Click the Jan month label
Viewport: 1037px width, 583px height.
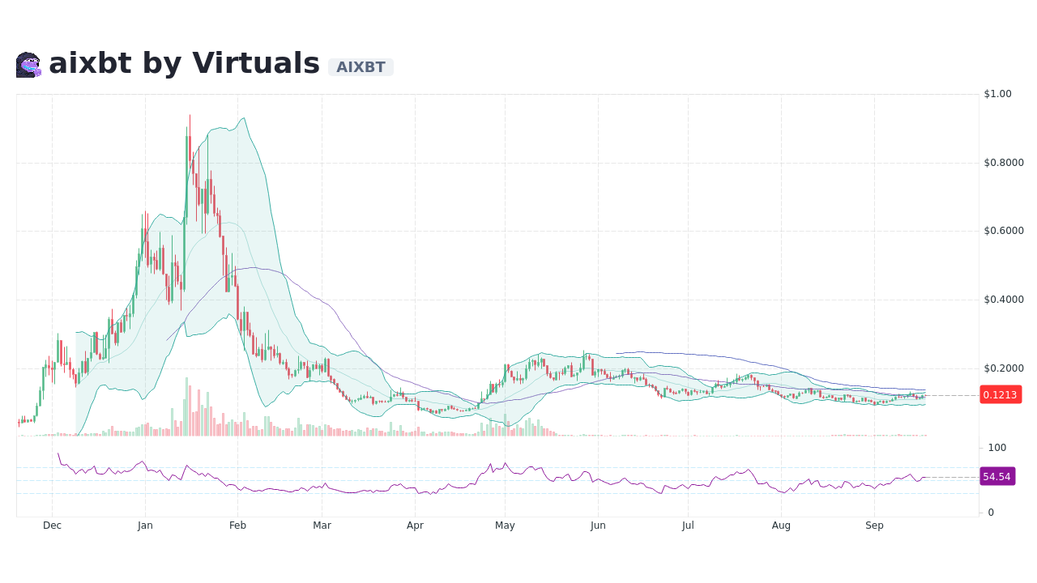(145, 525)
